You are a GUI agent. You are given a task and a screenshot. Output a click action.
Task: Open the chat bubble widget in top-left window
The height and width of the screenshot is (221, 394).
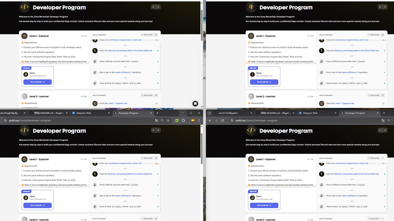point(195,103)
